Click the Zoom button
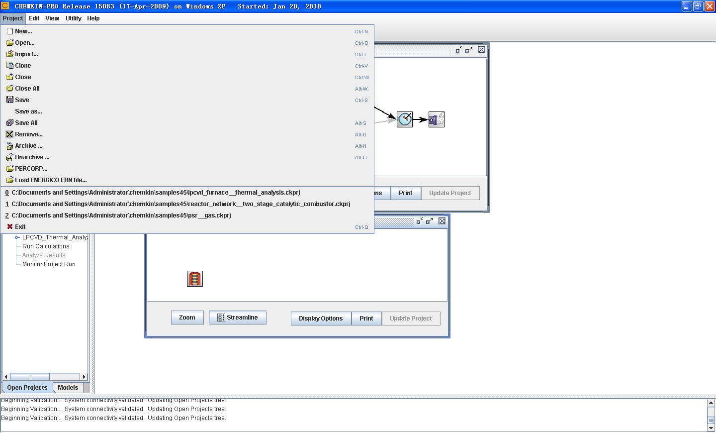This screenshot has height=433, width=716. (x=187, y=318)
